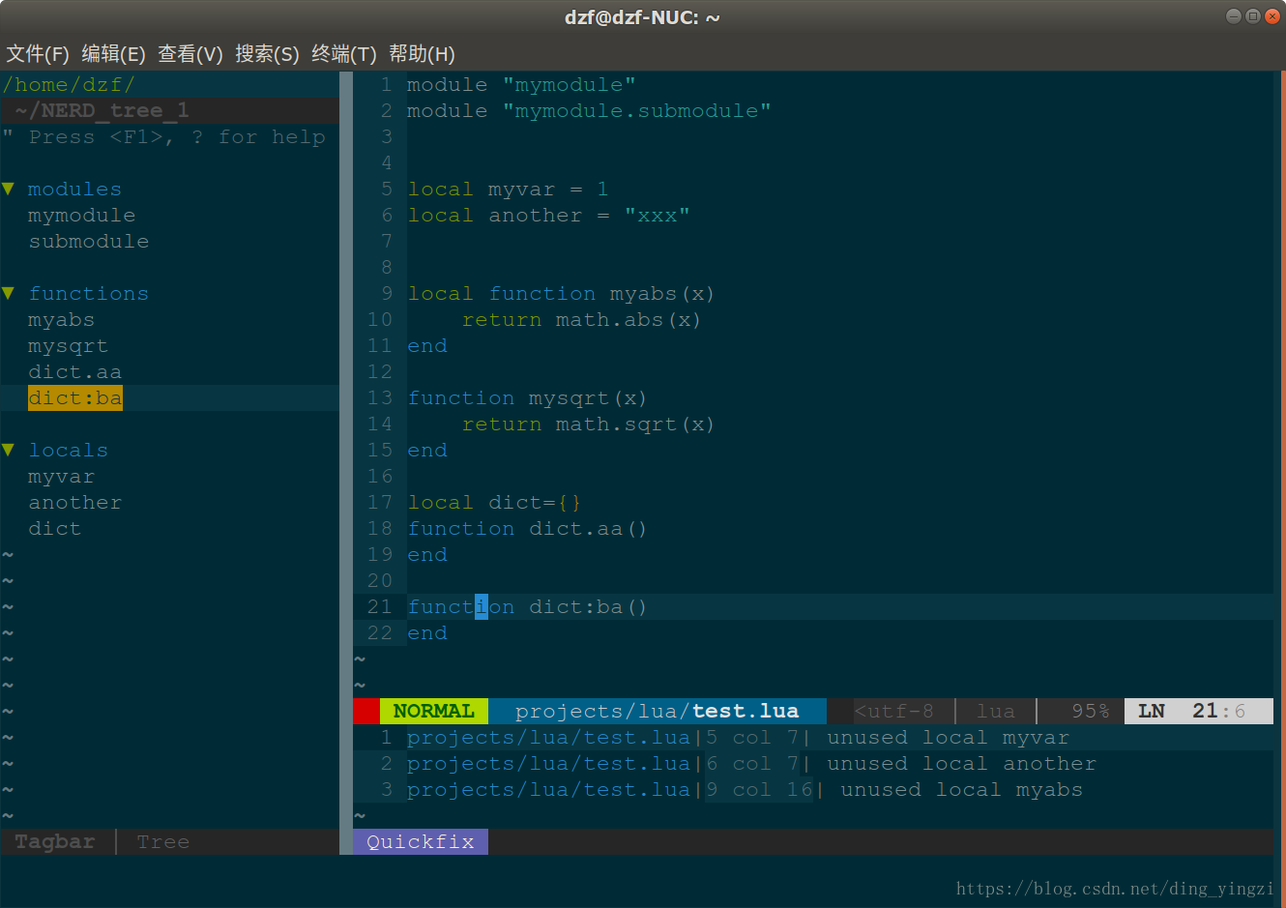
Task: Jump to the dict.aa function tag
Action: tap(74, 372)
